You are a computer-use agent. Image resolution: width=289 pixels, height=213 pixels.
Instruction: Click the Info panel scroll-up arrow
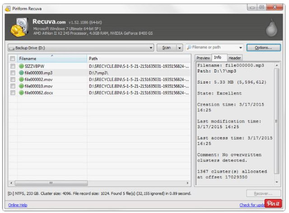coord(277,65)
